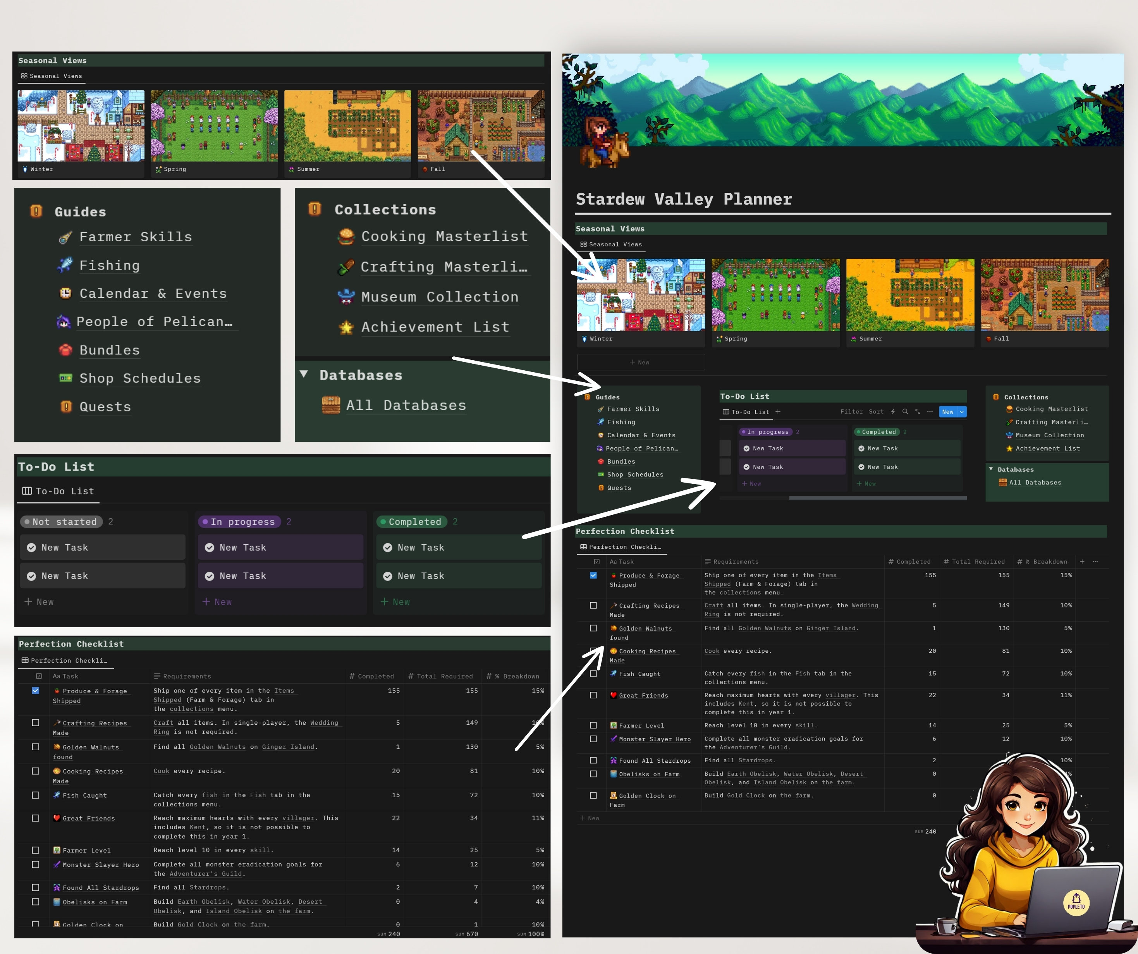
Task: Click the journal icon beside enlarged Collections heading
Action: (x=315, y=209)
